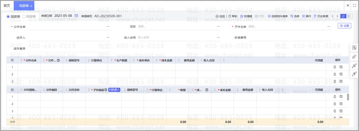Click the 设置 button
This screenshot has width=359, height=131.
click(345, 26)
